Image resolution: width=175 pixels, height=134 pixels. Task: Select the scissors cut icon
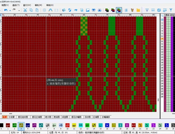[25, 10]
